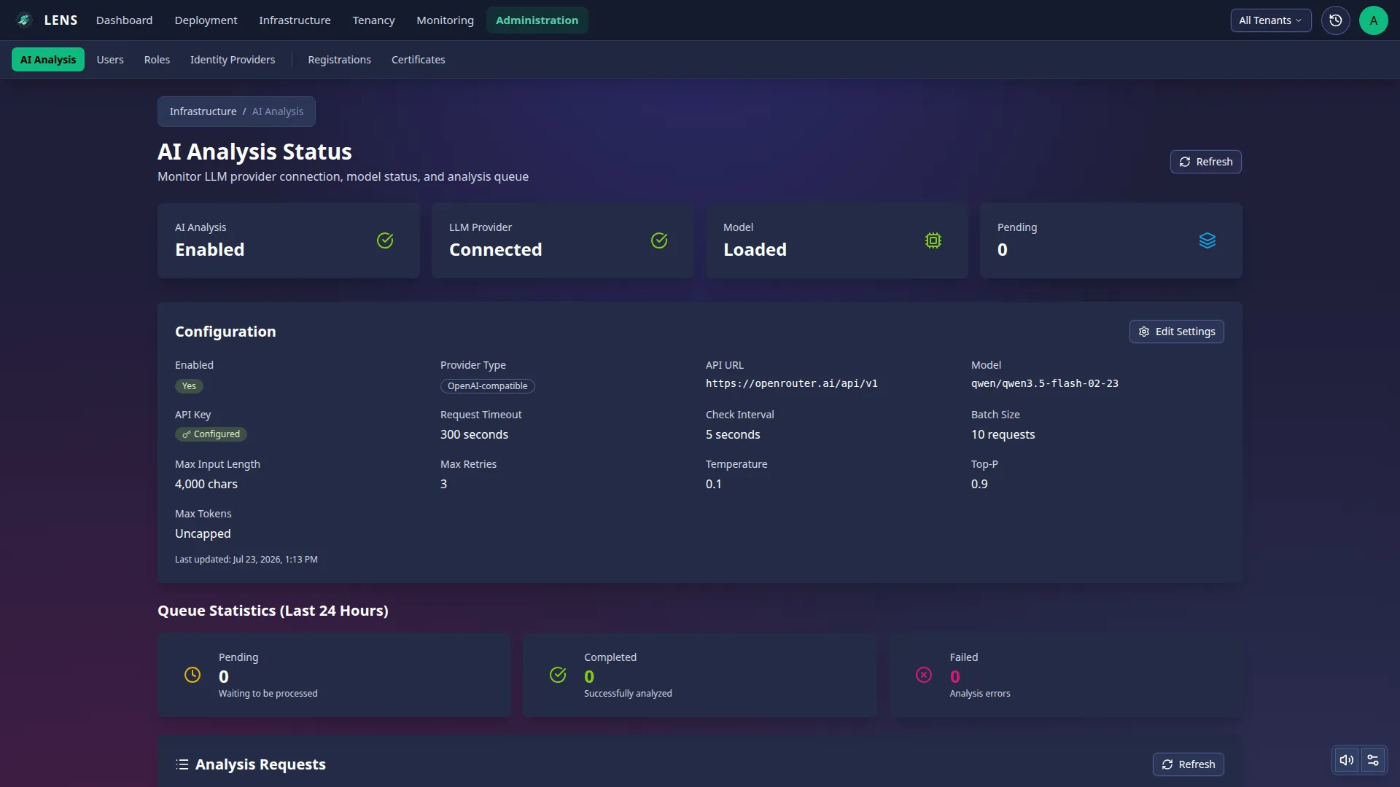Click the AI Analysis breadcrumb item
This screenshot has height=787, width=1400.
pos(278,111)
